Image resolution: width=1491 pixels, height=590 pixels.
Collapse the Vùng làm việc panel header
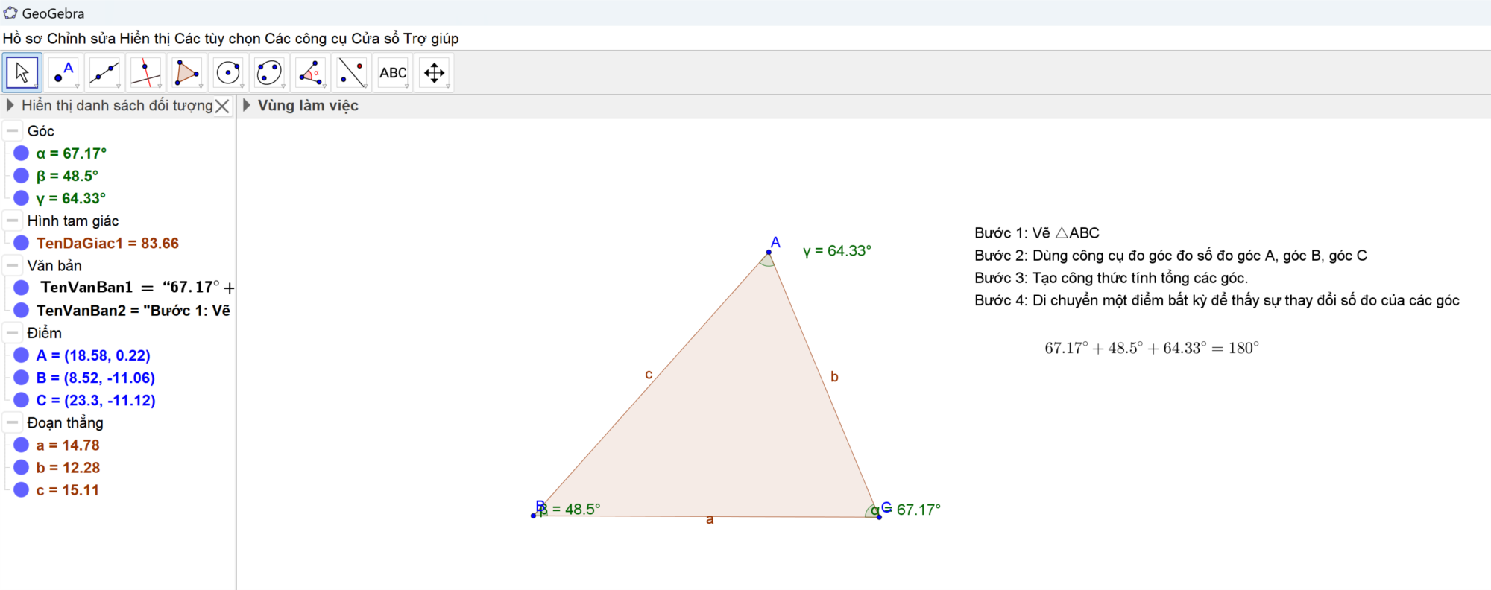(x=247, y=105)
